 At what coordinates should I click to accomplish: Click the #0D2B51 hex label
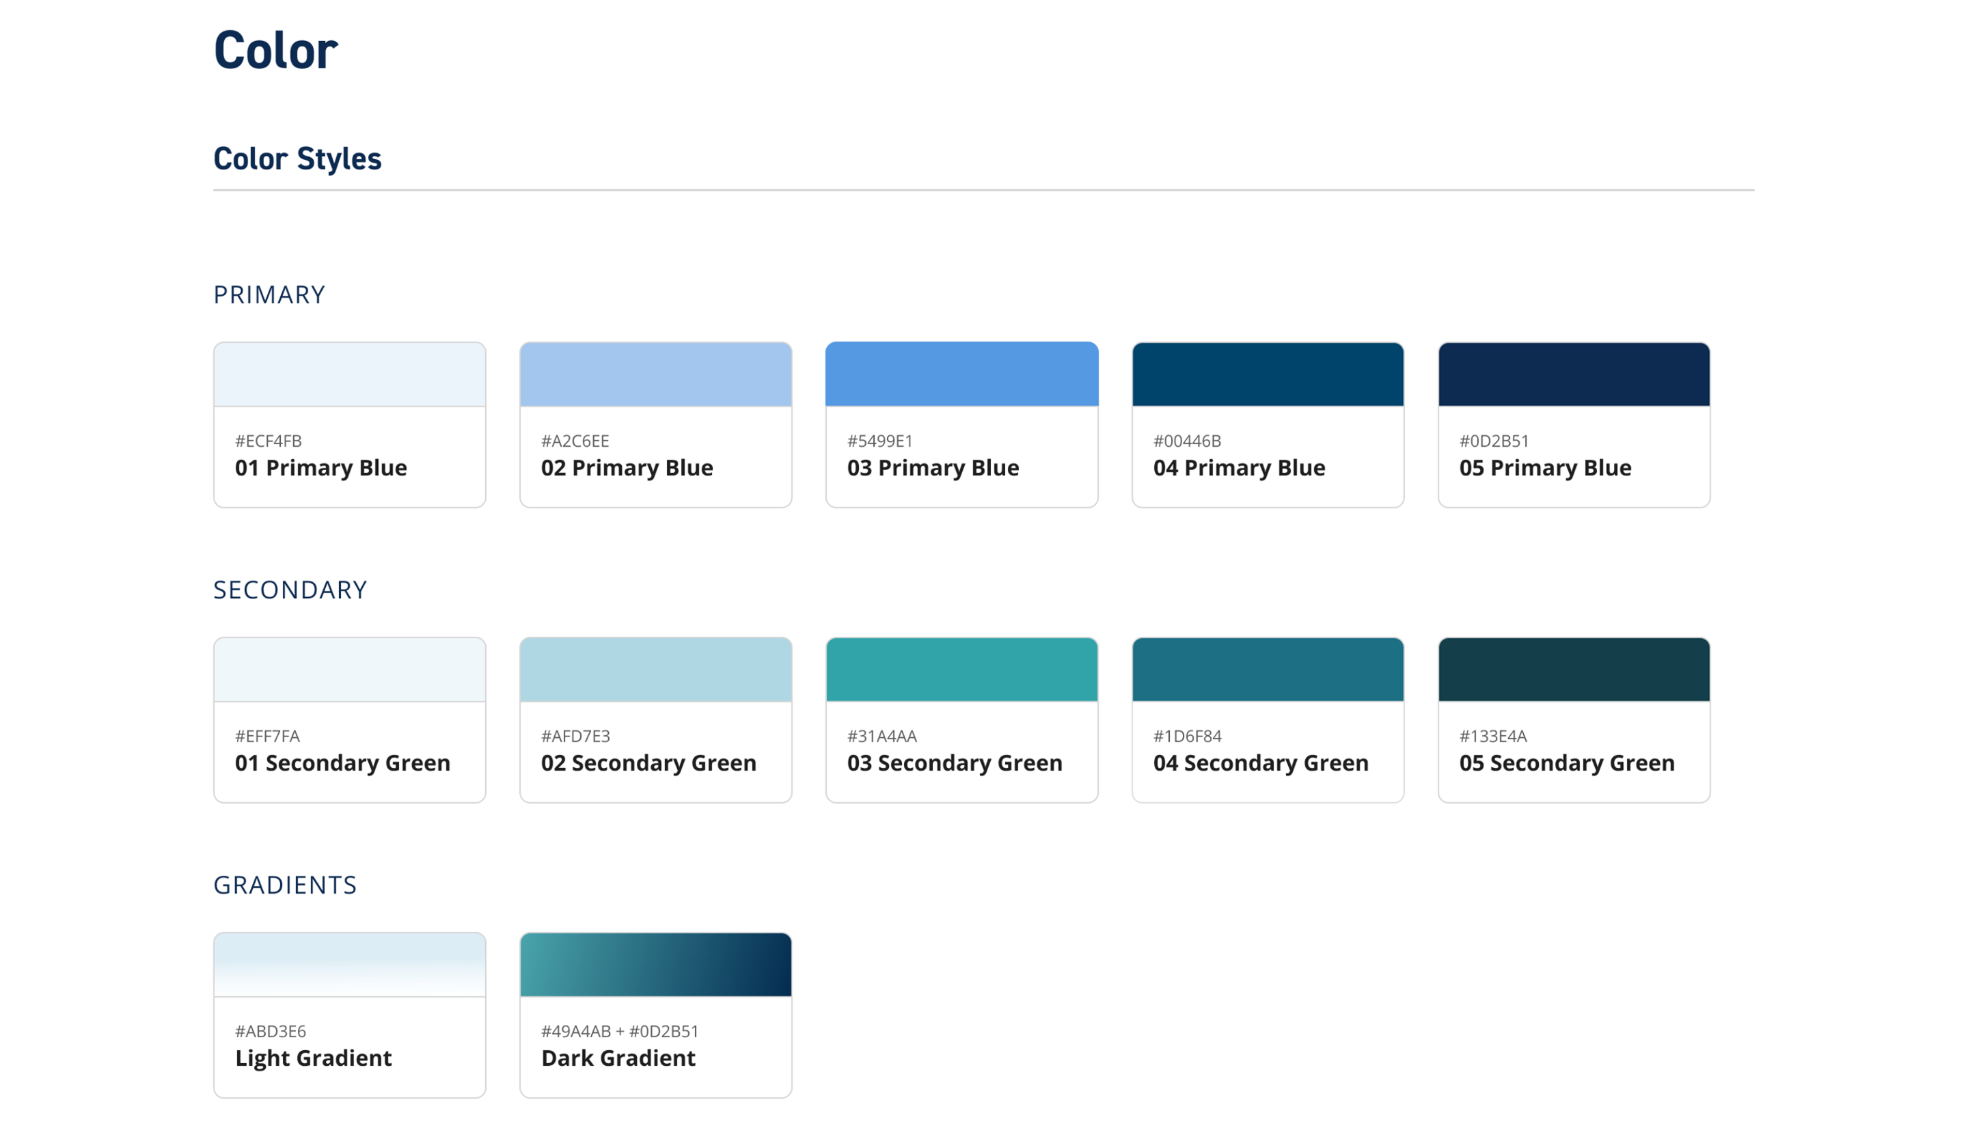[x=1493, y=441]
